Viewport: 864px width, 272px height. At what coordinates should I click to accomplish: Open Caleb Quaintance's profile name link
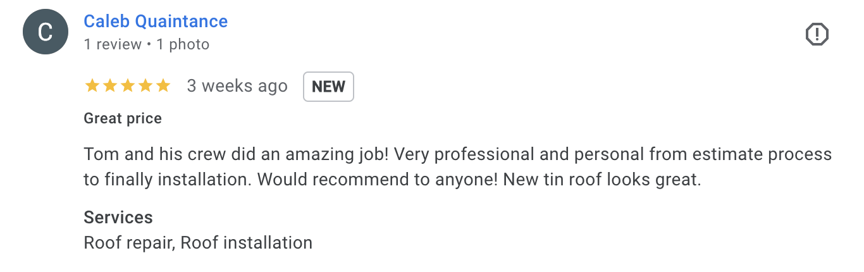(x=156, y=22)
